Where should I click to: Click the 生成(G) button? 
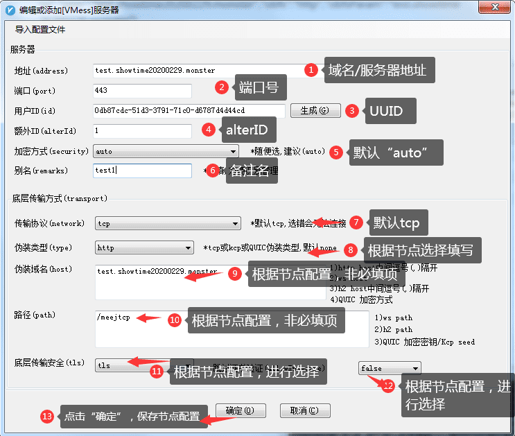point(315,111)
